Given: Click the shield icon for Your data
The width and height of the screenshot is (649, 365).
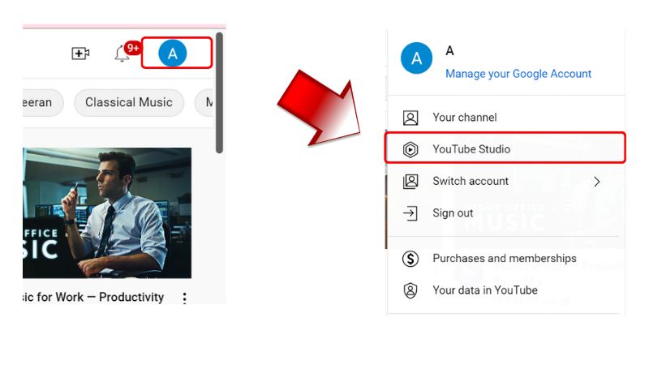Looking at the screenshot, I should pos(410,290).
